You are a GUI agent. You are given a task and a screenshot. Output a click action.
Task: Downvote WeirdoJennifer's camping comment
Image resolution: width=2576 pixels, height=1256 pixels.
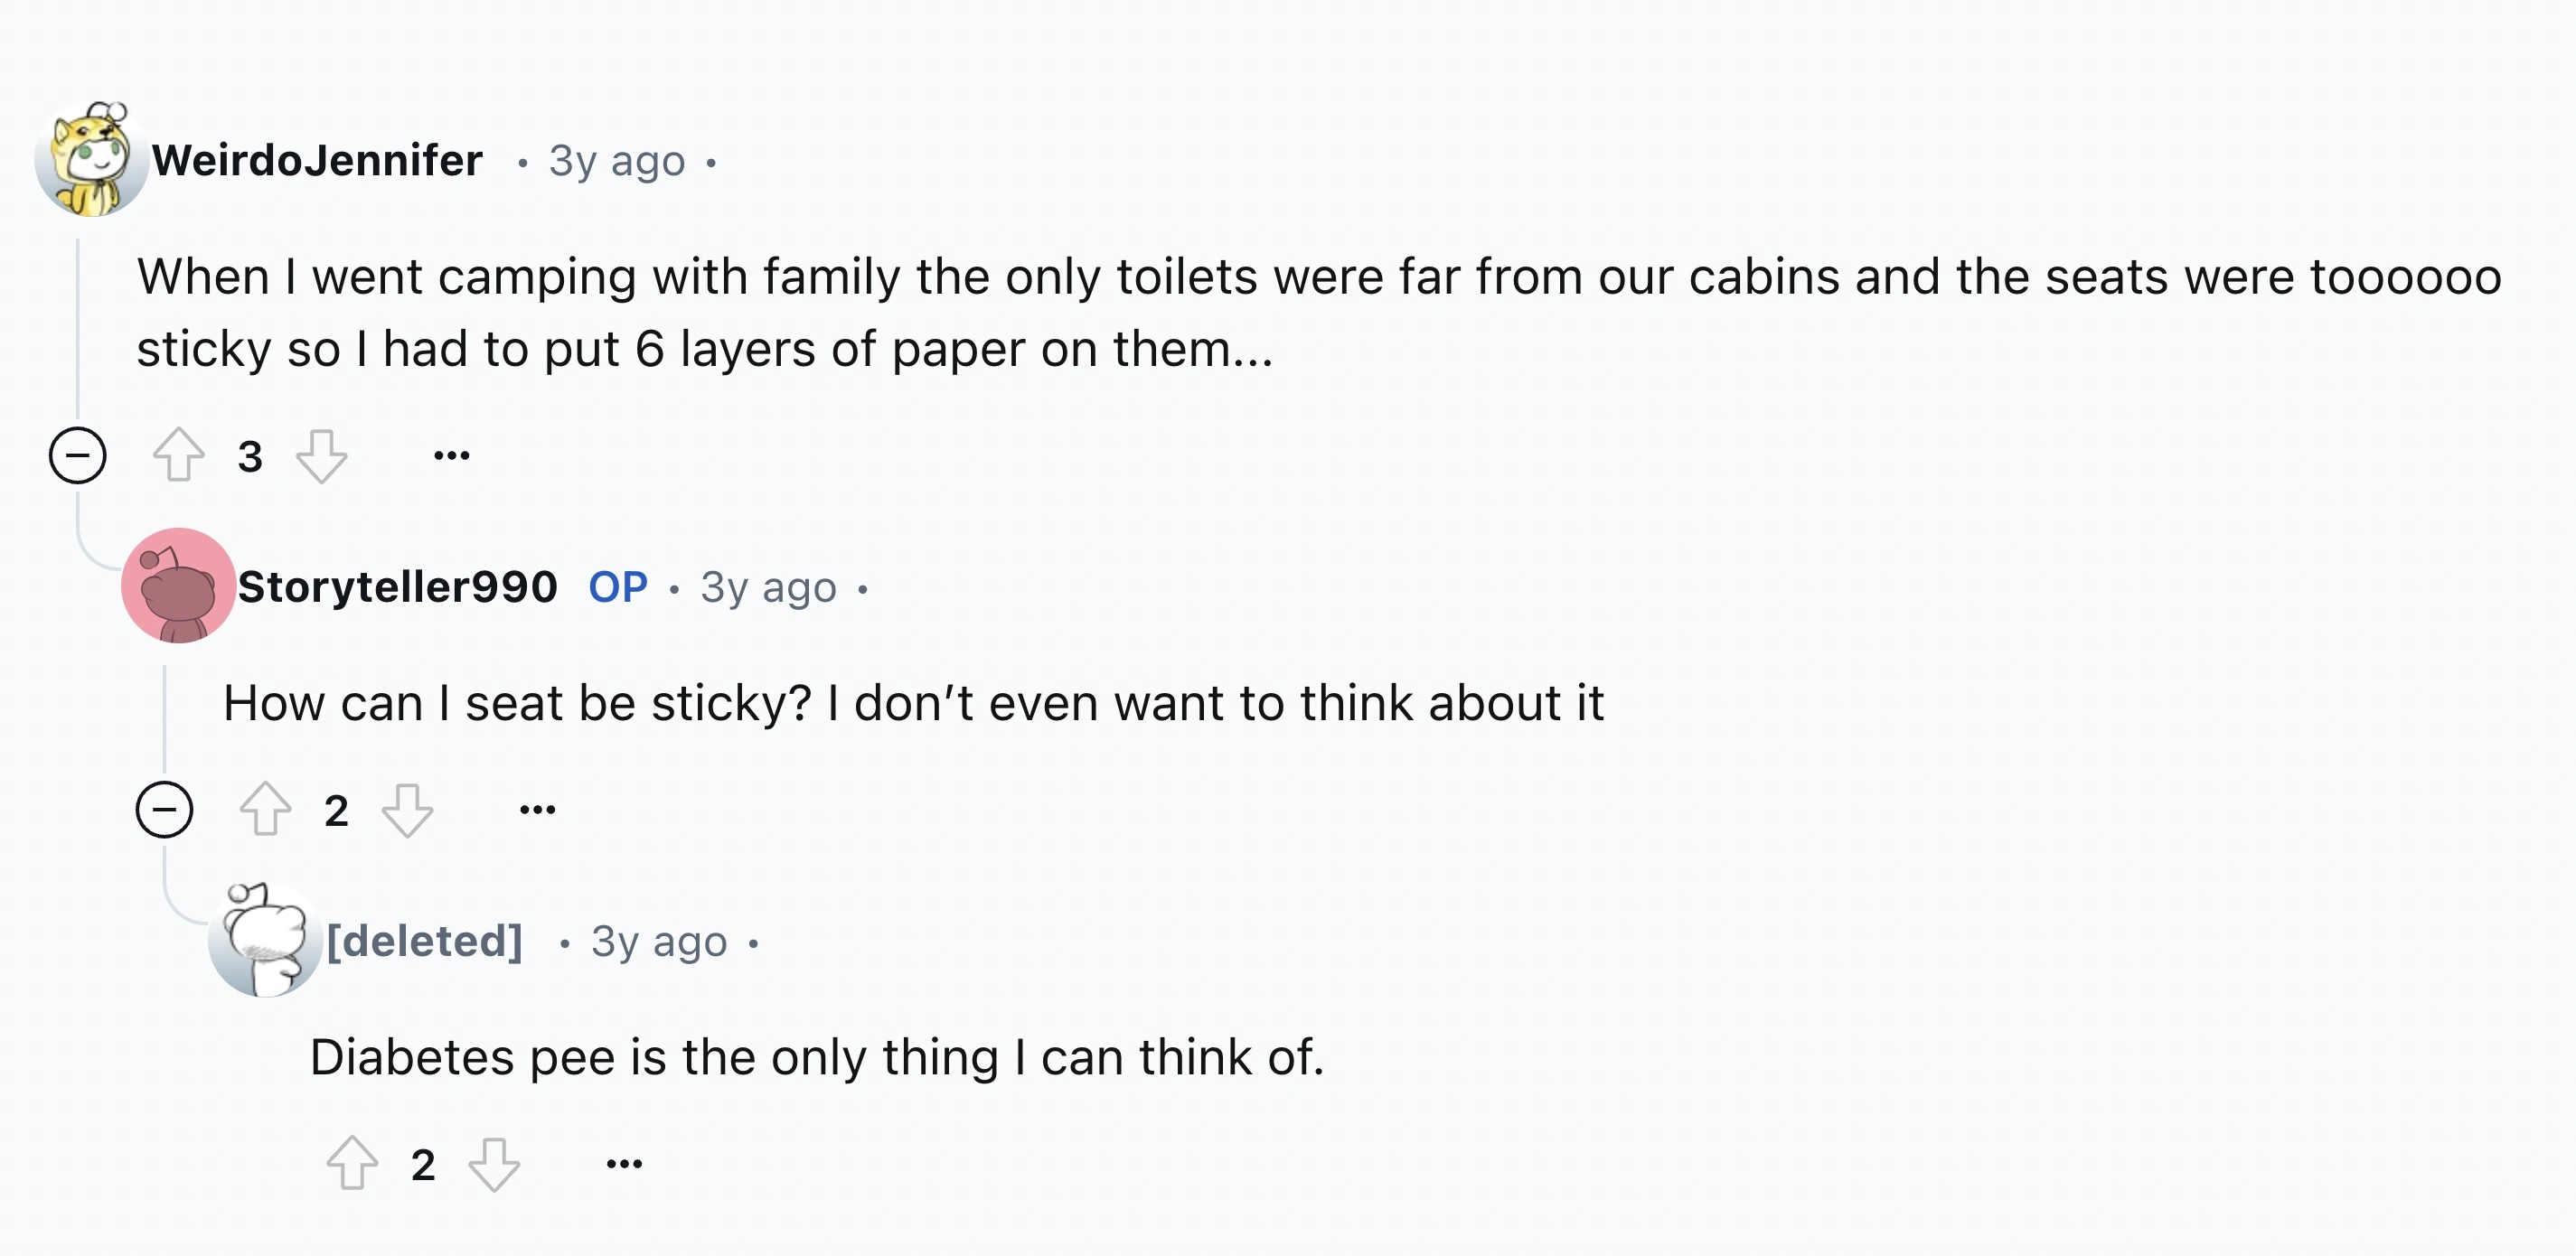322,457
